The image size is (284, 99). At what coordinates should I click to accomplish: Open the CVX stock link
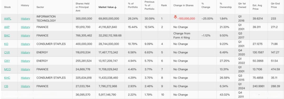click(x=7, y=52)
